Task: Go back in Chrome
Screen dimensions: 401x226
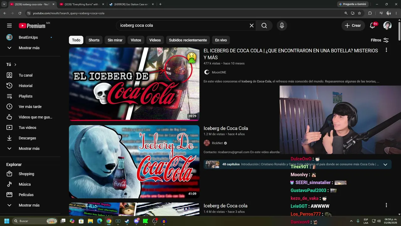Action: (5, 13)
